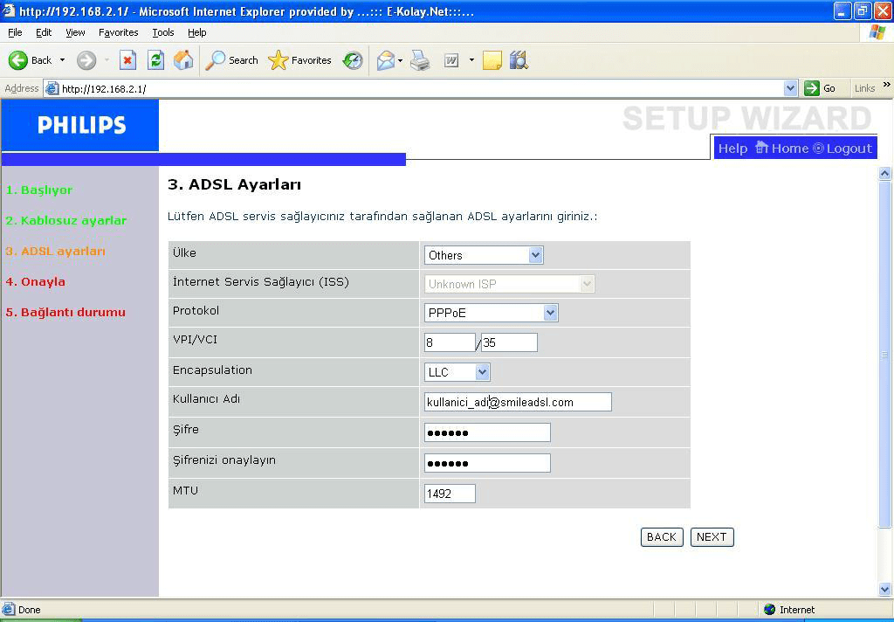Click the Print toolbar icon
Image resolution: width=894 pixels, height=622 pixels.
420,60
